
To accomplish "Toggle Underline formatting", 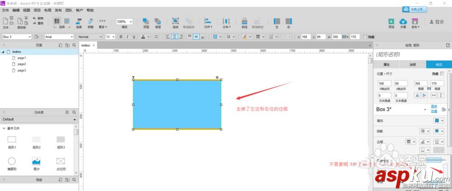I will 134,37.
